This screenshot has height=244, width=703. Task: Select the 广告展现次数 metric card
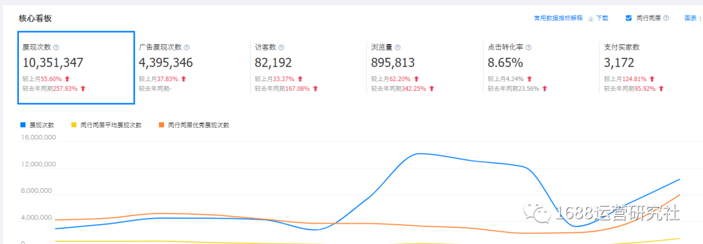point(192,67)
